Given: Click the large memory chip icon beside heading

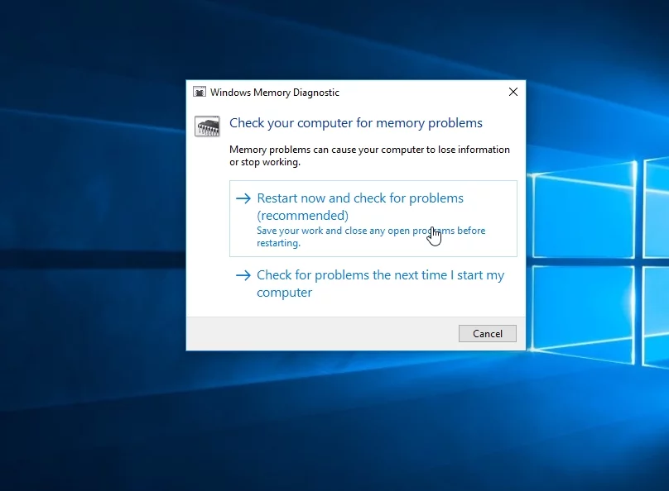Looking at the screenshot, I should 207,126.
